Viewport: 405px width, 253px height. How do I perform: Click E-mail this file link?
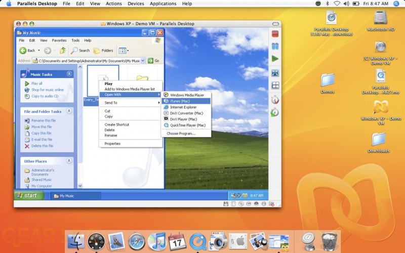[x=42, y=140]
